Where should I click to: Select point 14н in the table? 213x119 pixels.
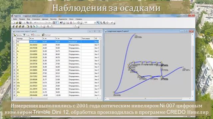click(23, 83)
